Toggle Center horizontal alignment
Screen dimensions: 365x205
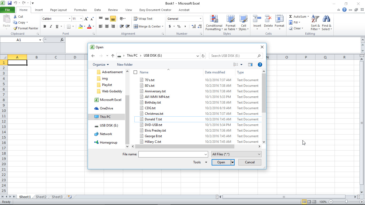[x=107, y=26]
